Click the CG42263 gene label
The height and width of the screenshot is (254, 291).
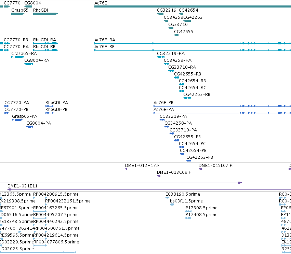pyautogui.click(x=193, y=17)
